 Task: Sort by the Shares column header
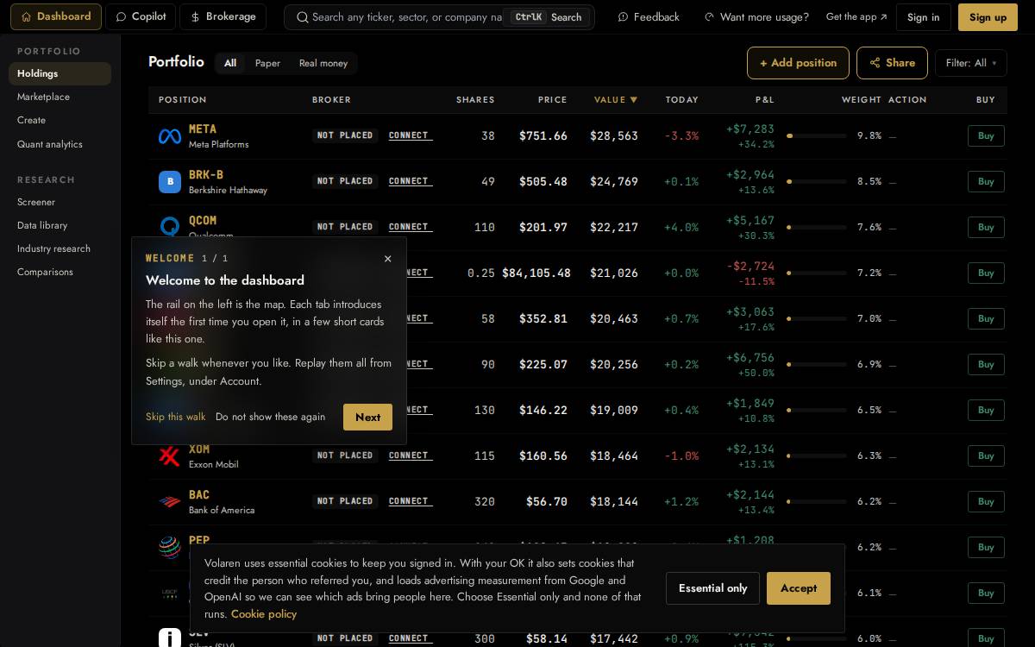pos(475,100)
